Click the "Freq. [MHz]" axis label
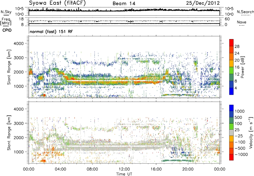254x176 pixels. tap(6, 21)
